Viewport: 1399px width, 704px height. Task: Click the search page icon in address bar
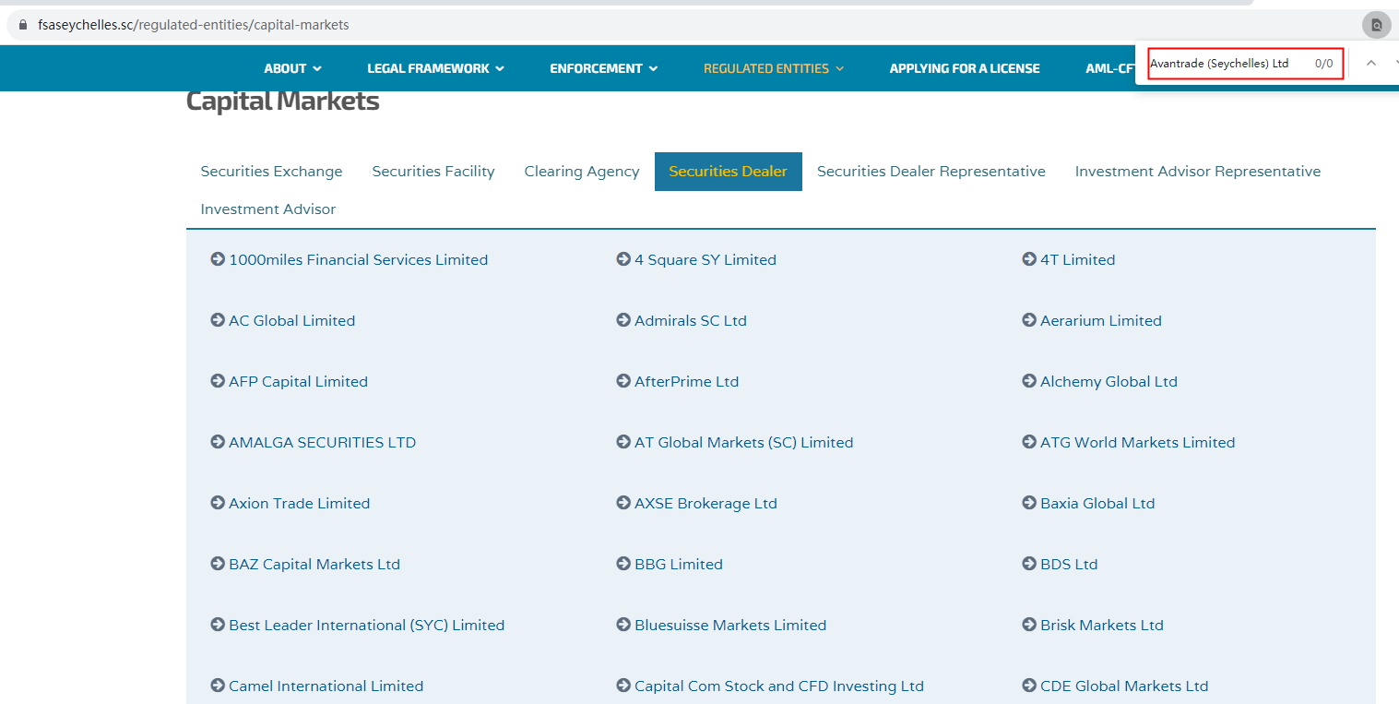point(1376,25)
